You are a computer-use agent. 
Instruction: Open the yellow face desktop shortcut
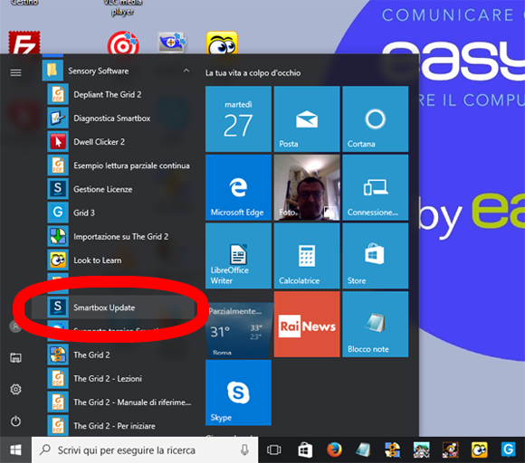pyautogui.click(x=222, y=43)
